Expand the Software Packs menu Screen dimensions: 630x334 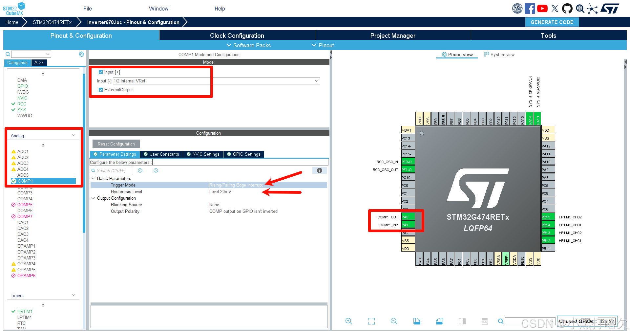(x=248, y=45)
